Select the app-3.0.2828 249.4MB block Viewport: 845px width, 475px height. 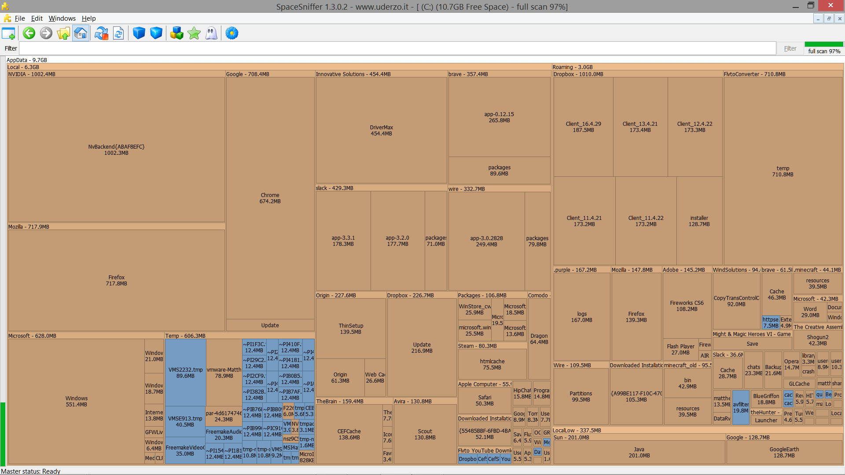pos(486,241)
